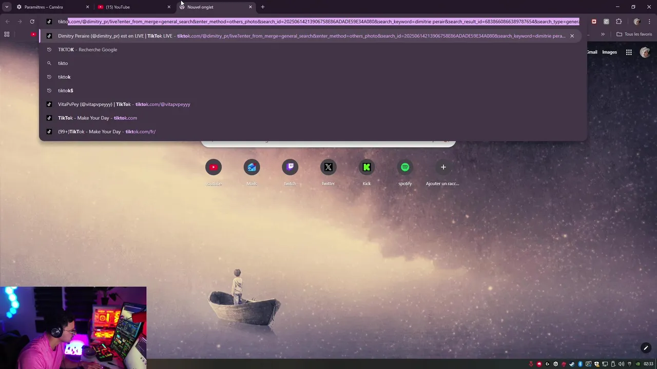Open the Extensions puzzle icon
The image size is (657, 369).
(619, 22)
